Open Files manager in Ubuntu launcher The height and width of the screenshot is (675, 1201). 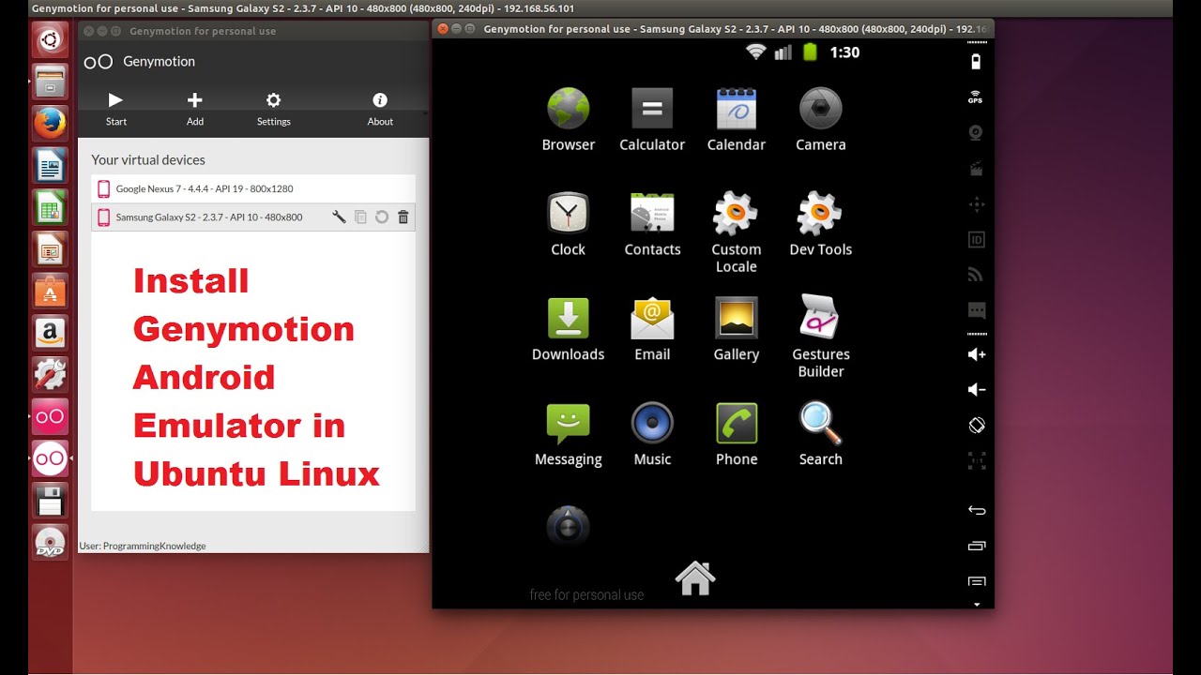point(50,82)
